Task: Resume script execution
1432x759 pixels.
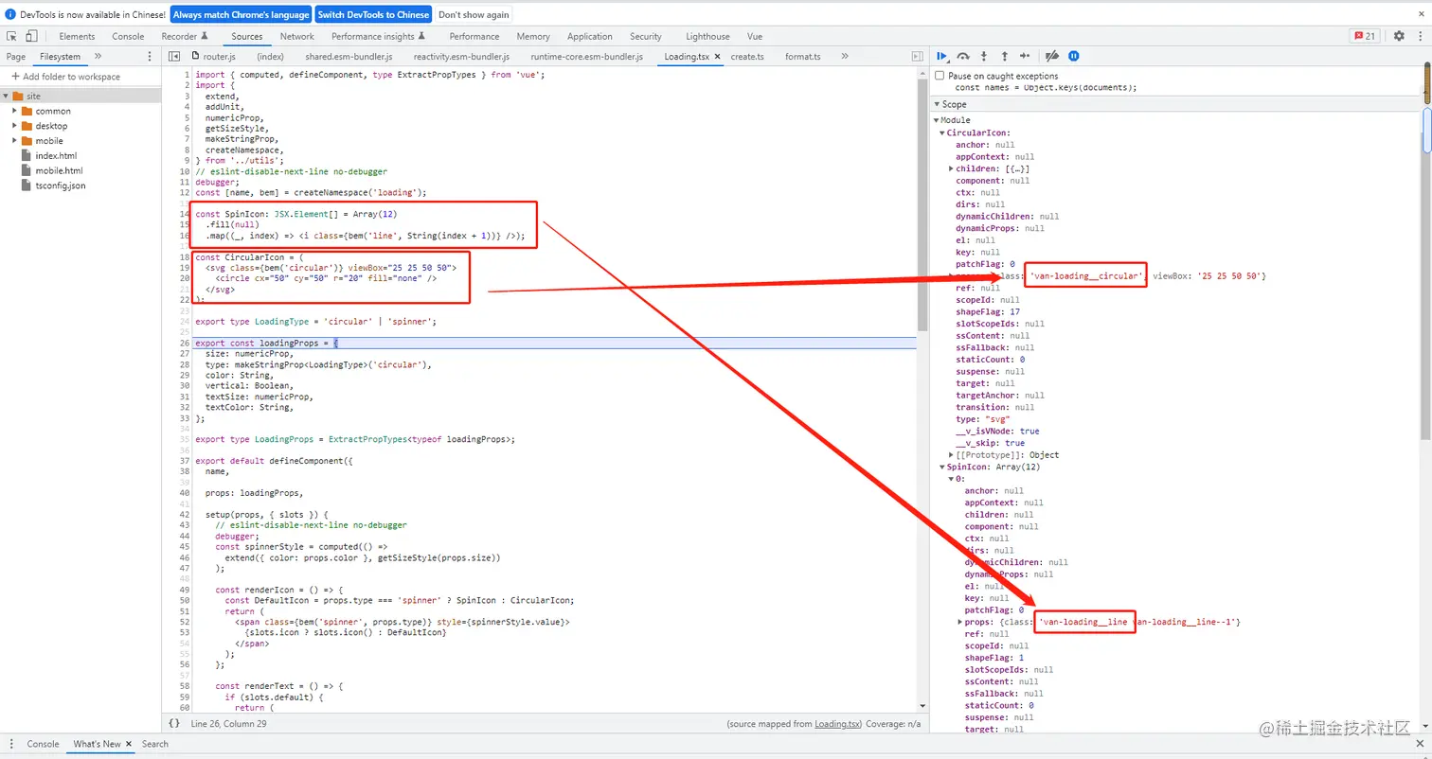Action: coord(942,57)
